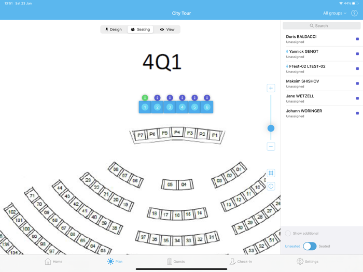363x272 pixels.
Task: Click the Wi-Fi status icon
Action: [341, 3]
